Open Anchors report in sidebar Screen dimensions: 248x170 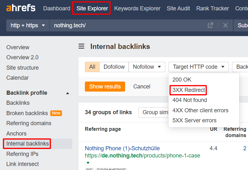(x=16, y=134)
